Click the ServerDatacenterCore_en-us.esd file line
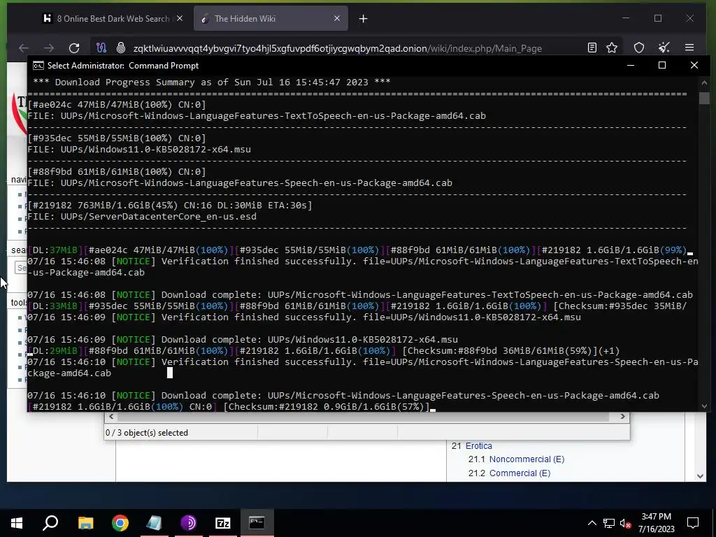The width and height of the screenshot is (716, 537). coord(142,217)
